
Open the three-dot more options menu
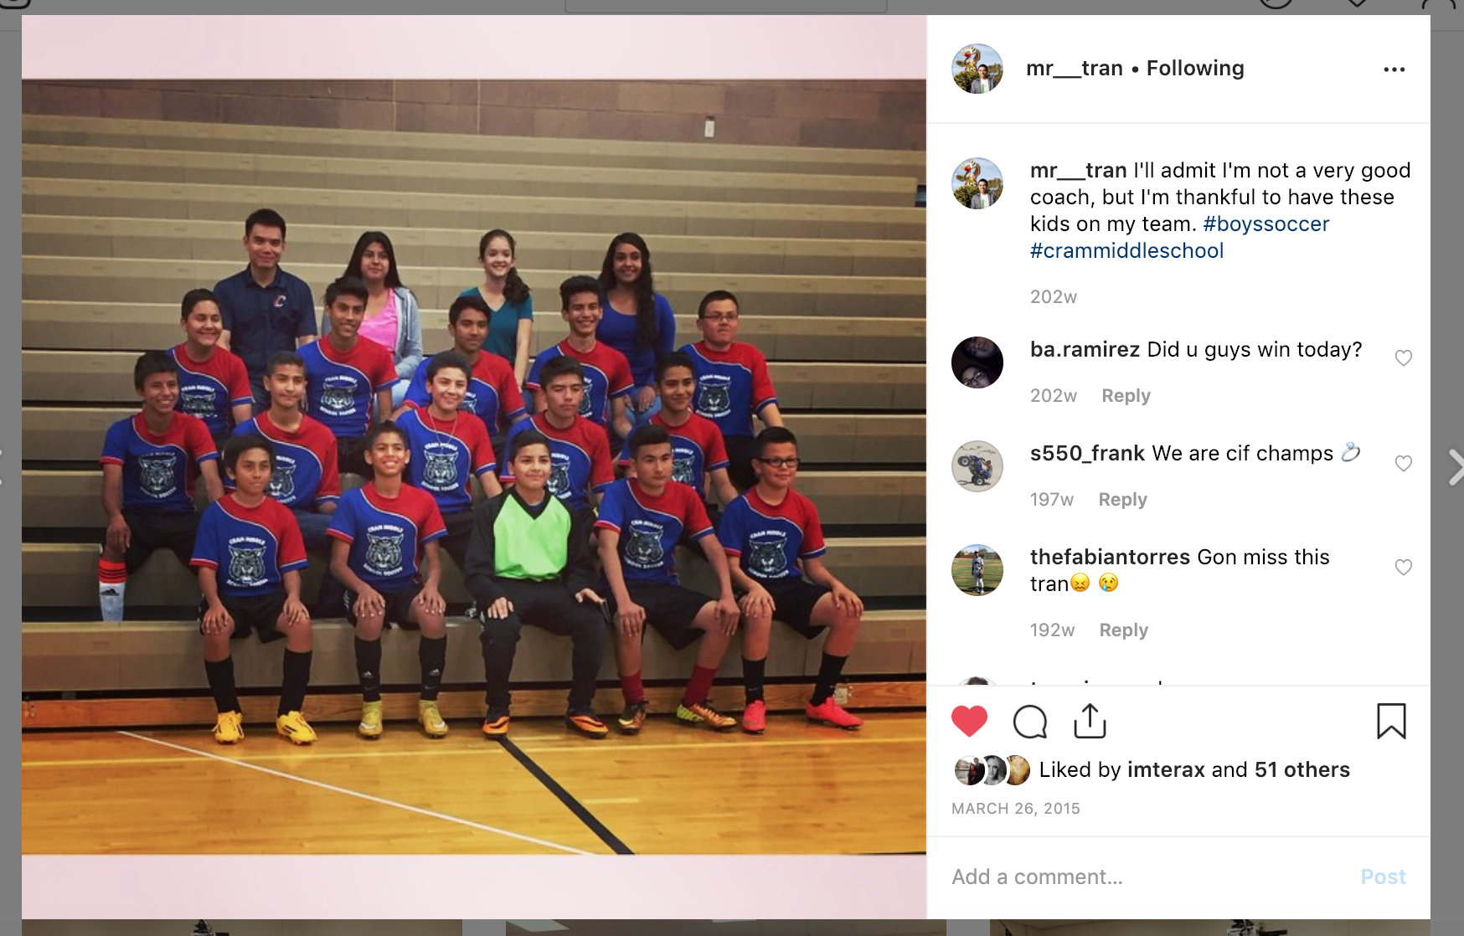tap(1394, 69)
